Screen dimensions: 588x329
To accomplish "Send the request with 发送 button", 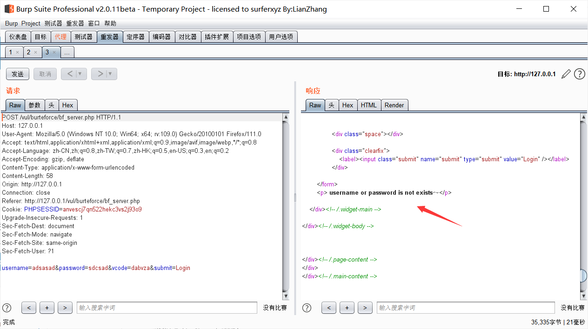I will [18, 74].
